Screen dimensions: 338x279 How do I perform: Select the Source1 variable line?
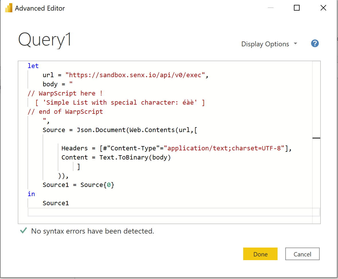point(78,185)
